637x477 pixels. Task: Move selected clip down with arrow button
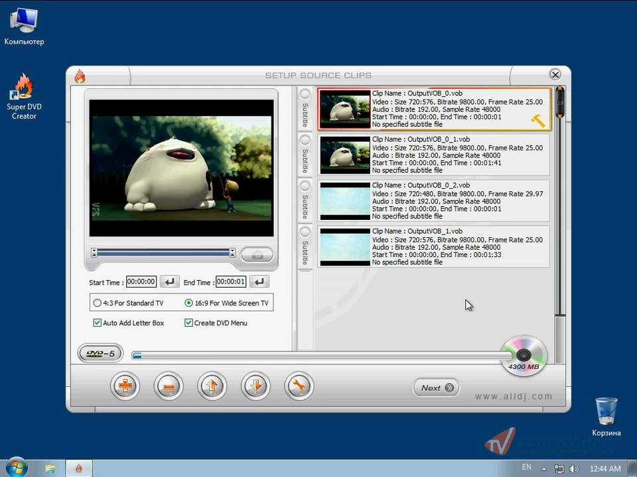point(255,386)
